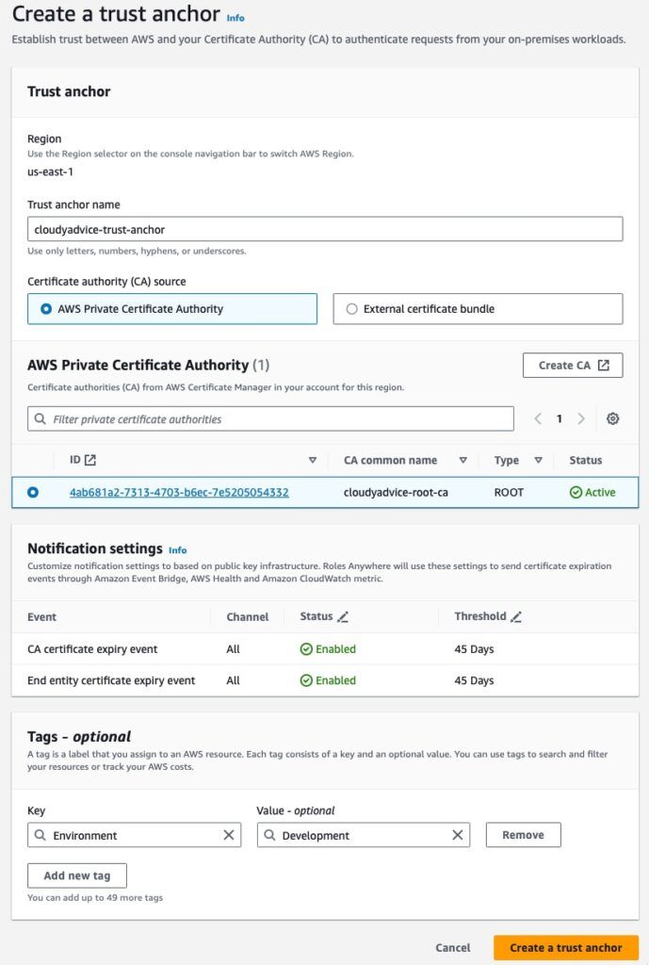The image size is (649, 965).
Task: Click the external link icon next to ID header
Action: (90, 460)
